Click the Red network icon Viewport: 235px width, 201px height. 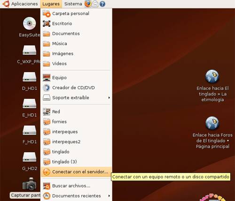click(x=47, y=112)
